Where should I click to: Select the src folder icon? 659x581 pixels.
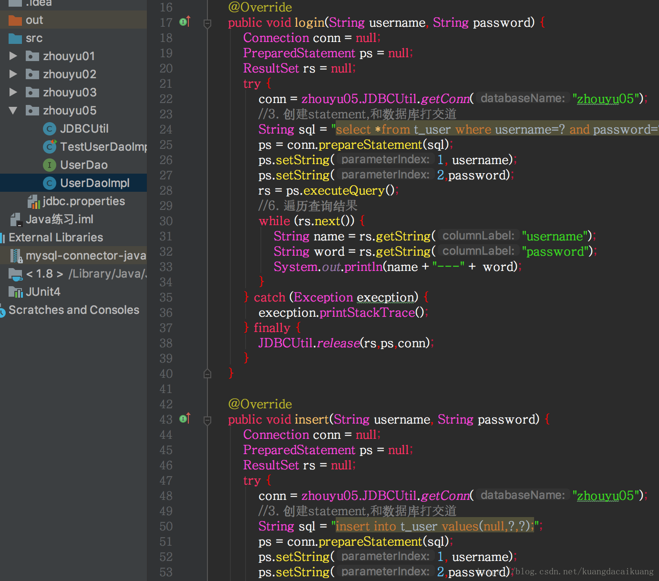pyautogui.click(x=15, y=38)
